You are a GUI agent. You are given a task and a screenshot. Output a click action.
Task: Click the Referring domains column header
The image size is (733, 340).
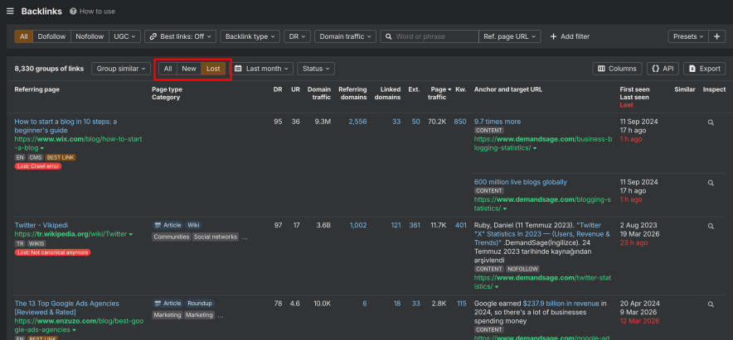pyautogui.click(x=352, y=93)
